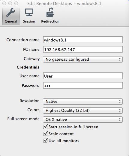The image size is (129, 156).
Task: Open the OS X native dropdown
Action: 83,120
